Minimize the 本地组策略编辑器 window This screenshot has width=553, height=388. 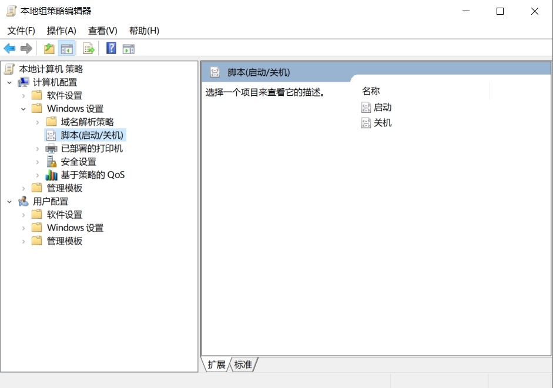pos(466,11)
